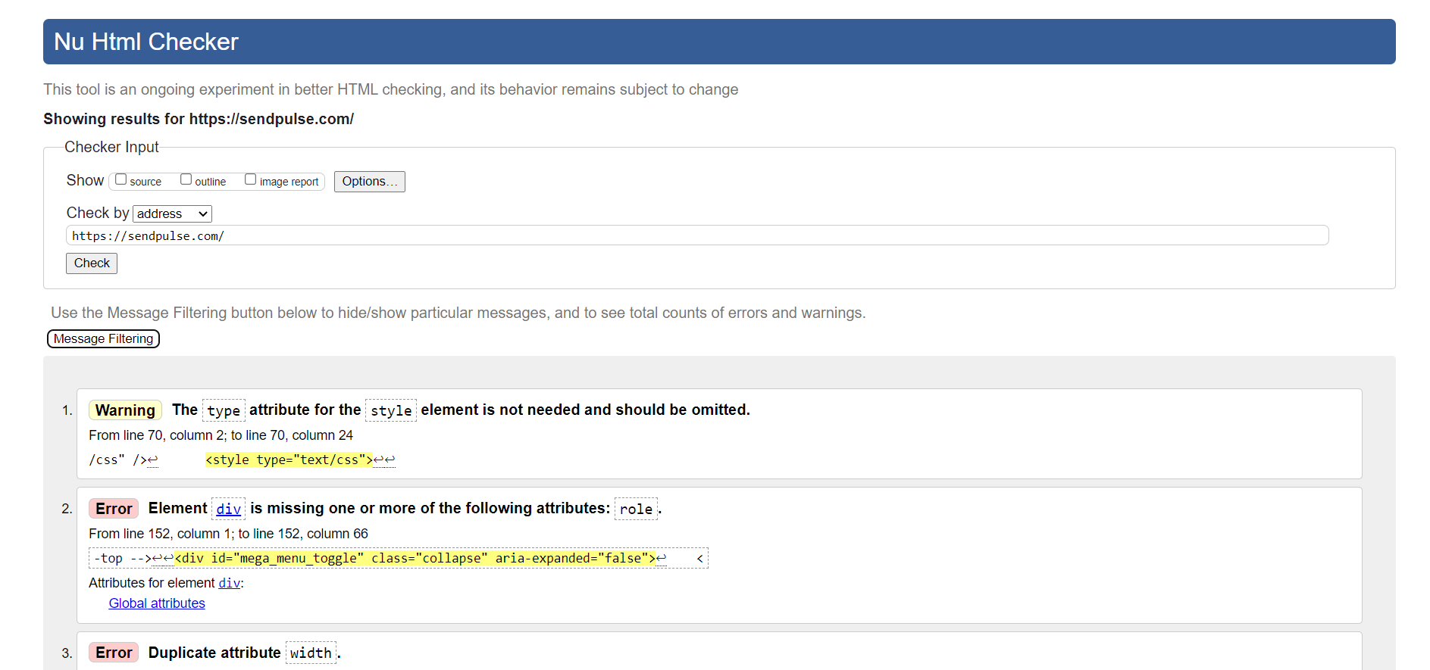This screenshot has height=670, width=1430.
Task: Toggle the outline checkbox
Action: click(186, 179)
